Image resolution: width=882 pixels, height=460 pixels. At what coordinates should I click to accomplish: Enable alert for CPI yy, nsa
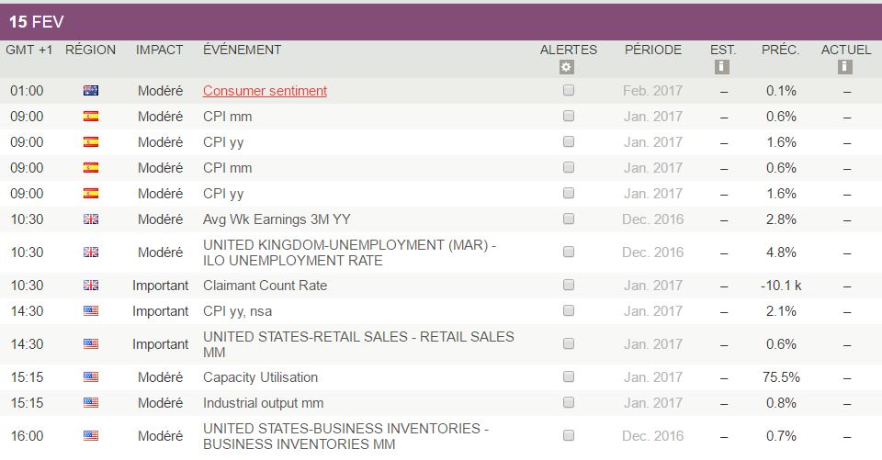coord(569,311)
